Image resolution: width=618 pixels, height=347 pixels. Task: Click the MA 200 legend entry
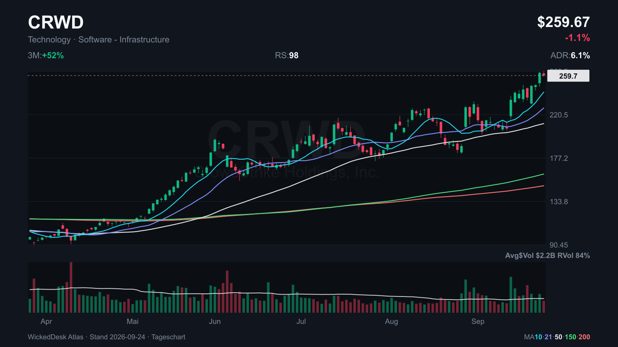click(x=584, y=337)
